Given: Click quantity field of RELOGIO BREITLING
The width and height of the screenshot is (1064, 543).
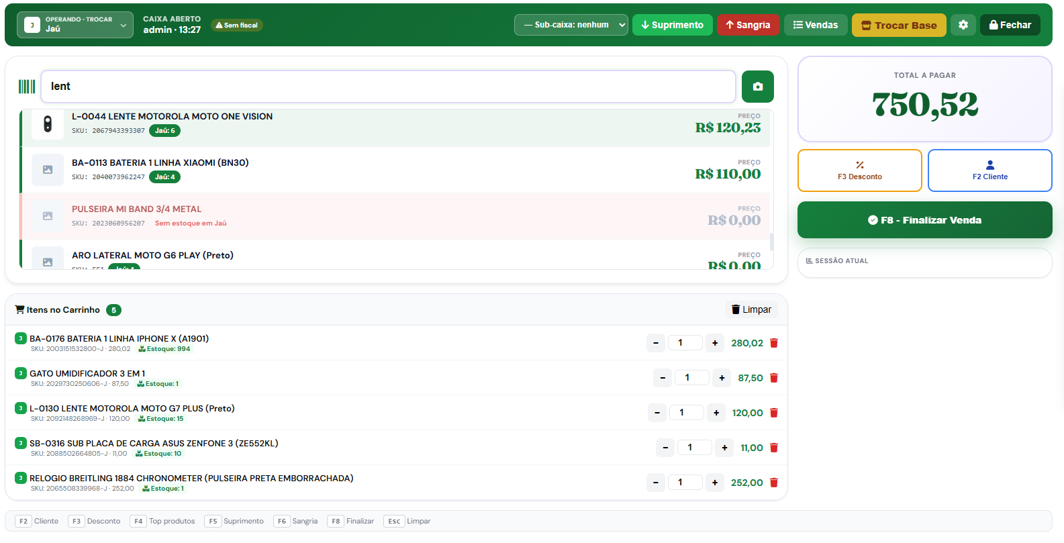Looking at the screenshot, I should pos(685,483).
